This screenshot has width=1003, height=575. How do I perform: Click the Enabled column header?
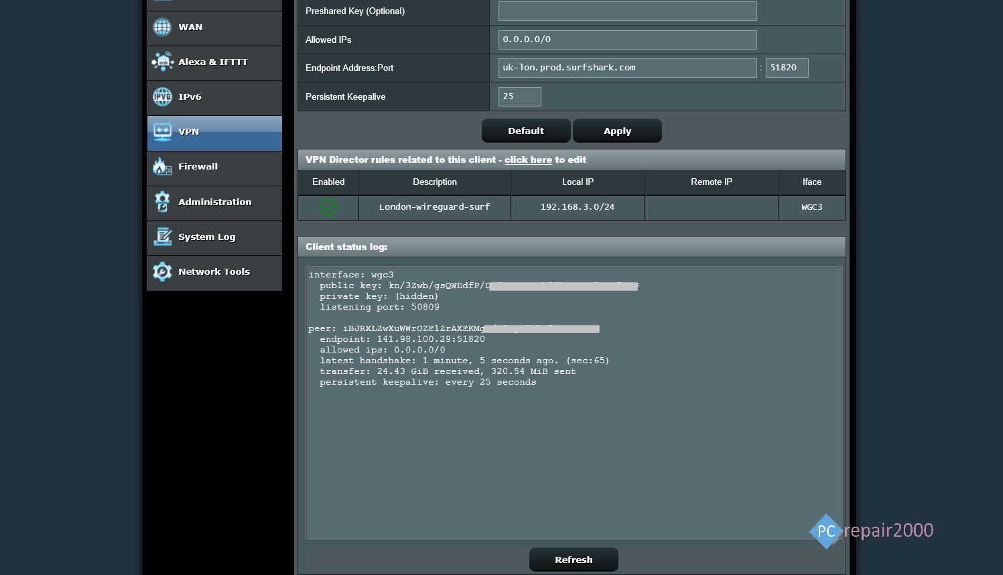(328, 182)
